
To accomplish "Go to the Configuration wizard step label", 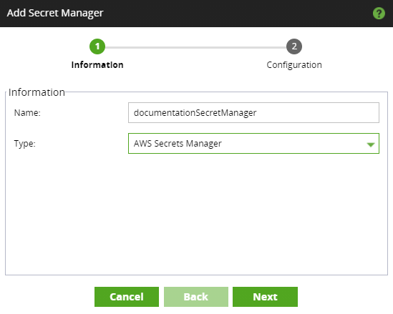I will (294, 65).
